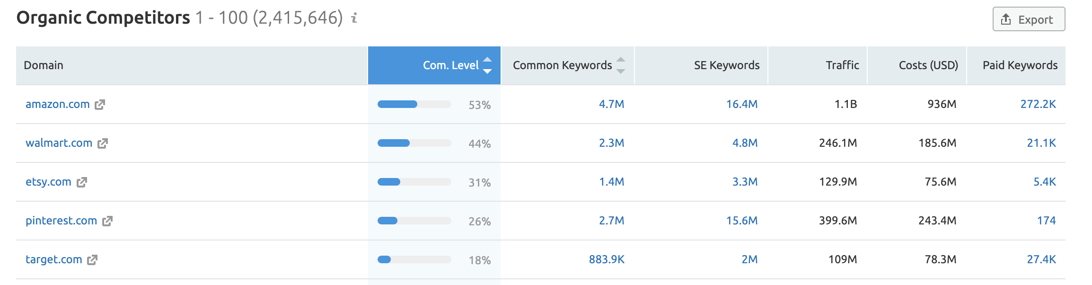1092x285 pixels.
Task: Open the pinterest.com domain link
Action: coord(62,221)
